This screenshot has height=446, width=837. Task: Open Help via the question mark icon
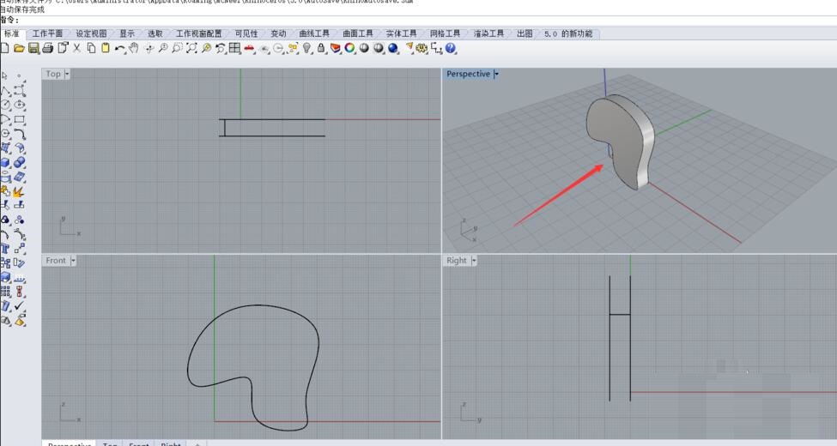pyautogui.click(x=451, y=49)
